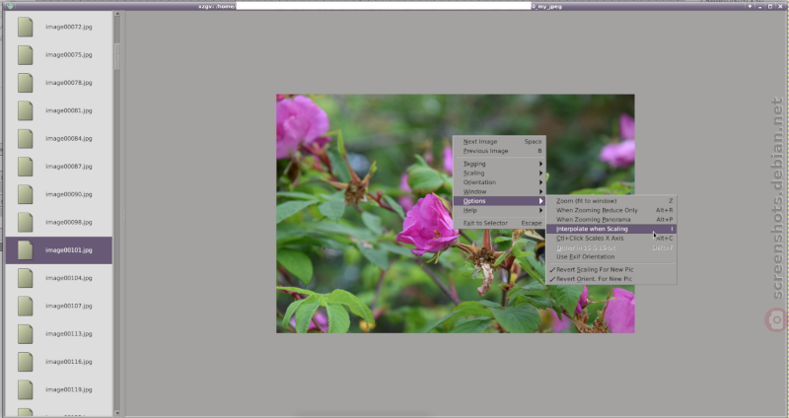Image resolution: width=789 pixels, height=418 pixels.
Task: Select file icon for image00075.jpg
Action: pos(26,55)
